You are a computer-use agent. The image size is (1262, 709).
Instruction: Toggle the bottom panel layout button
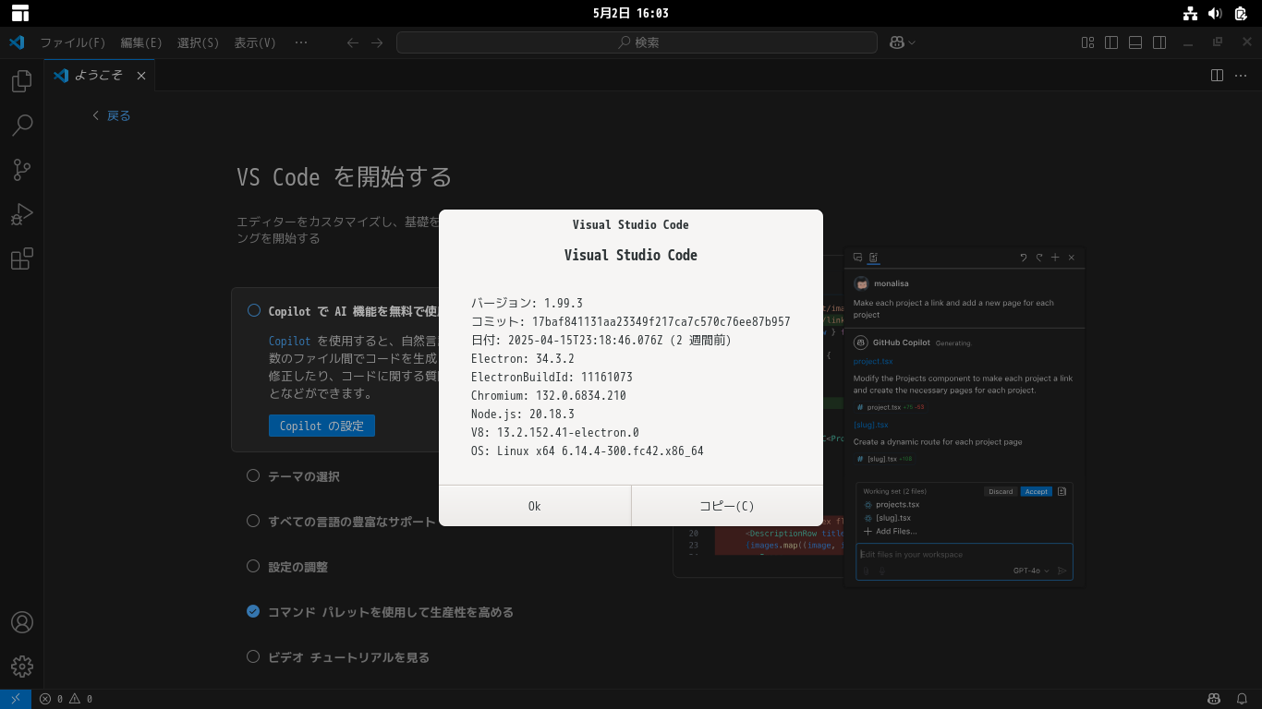coord(1135,42)
